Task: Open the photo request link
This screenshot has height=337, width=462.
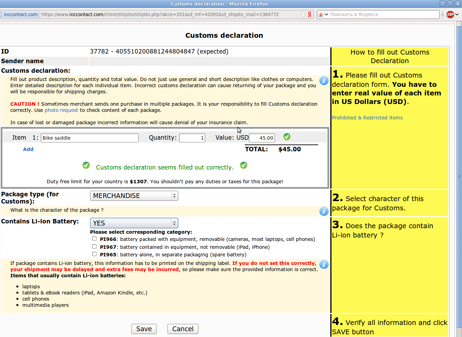Action: [61, 110]
